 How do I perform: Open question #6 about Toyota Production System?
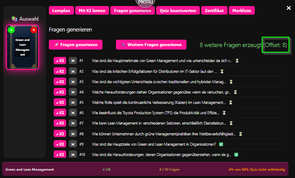tap(156, 113)
